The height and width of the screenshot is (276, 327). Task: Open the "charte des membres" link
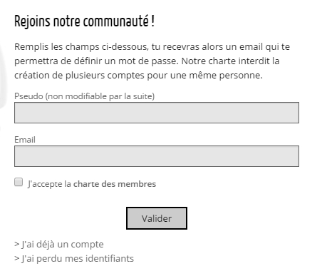coord(115,184)
